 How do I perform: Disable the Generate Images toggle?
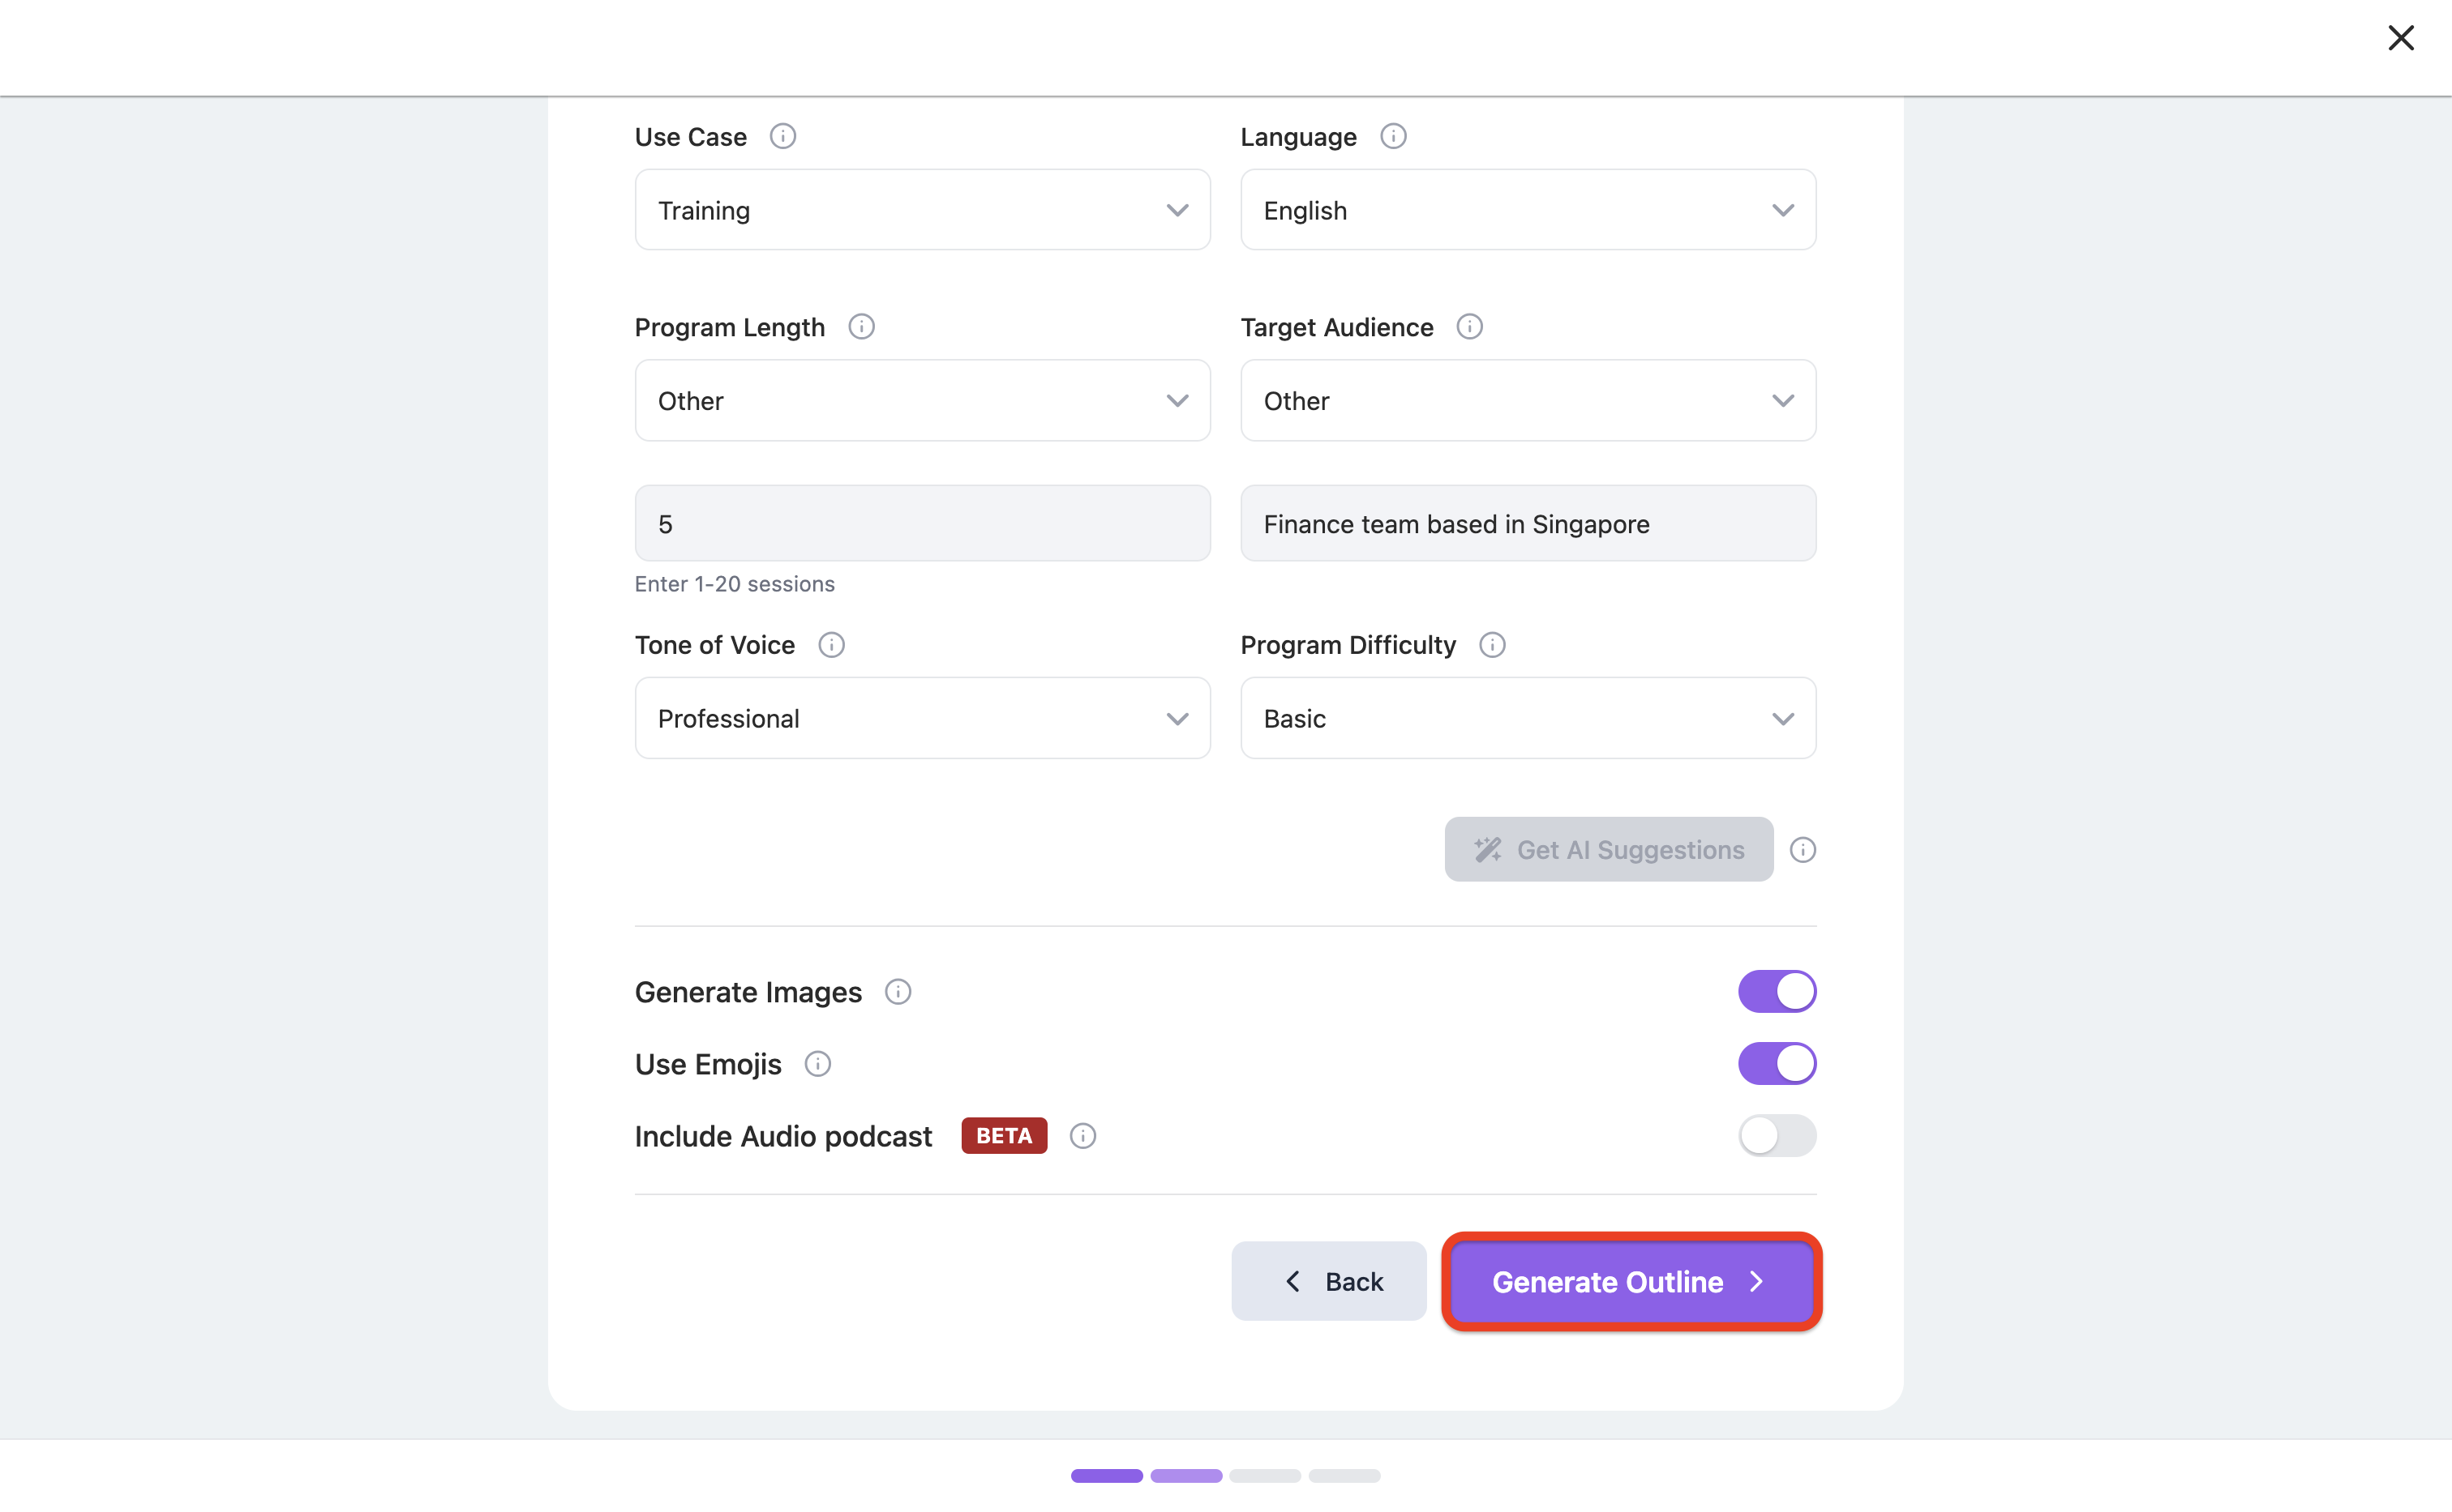tap(1776, 992)
